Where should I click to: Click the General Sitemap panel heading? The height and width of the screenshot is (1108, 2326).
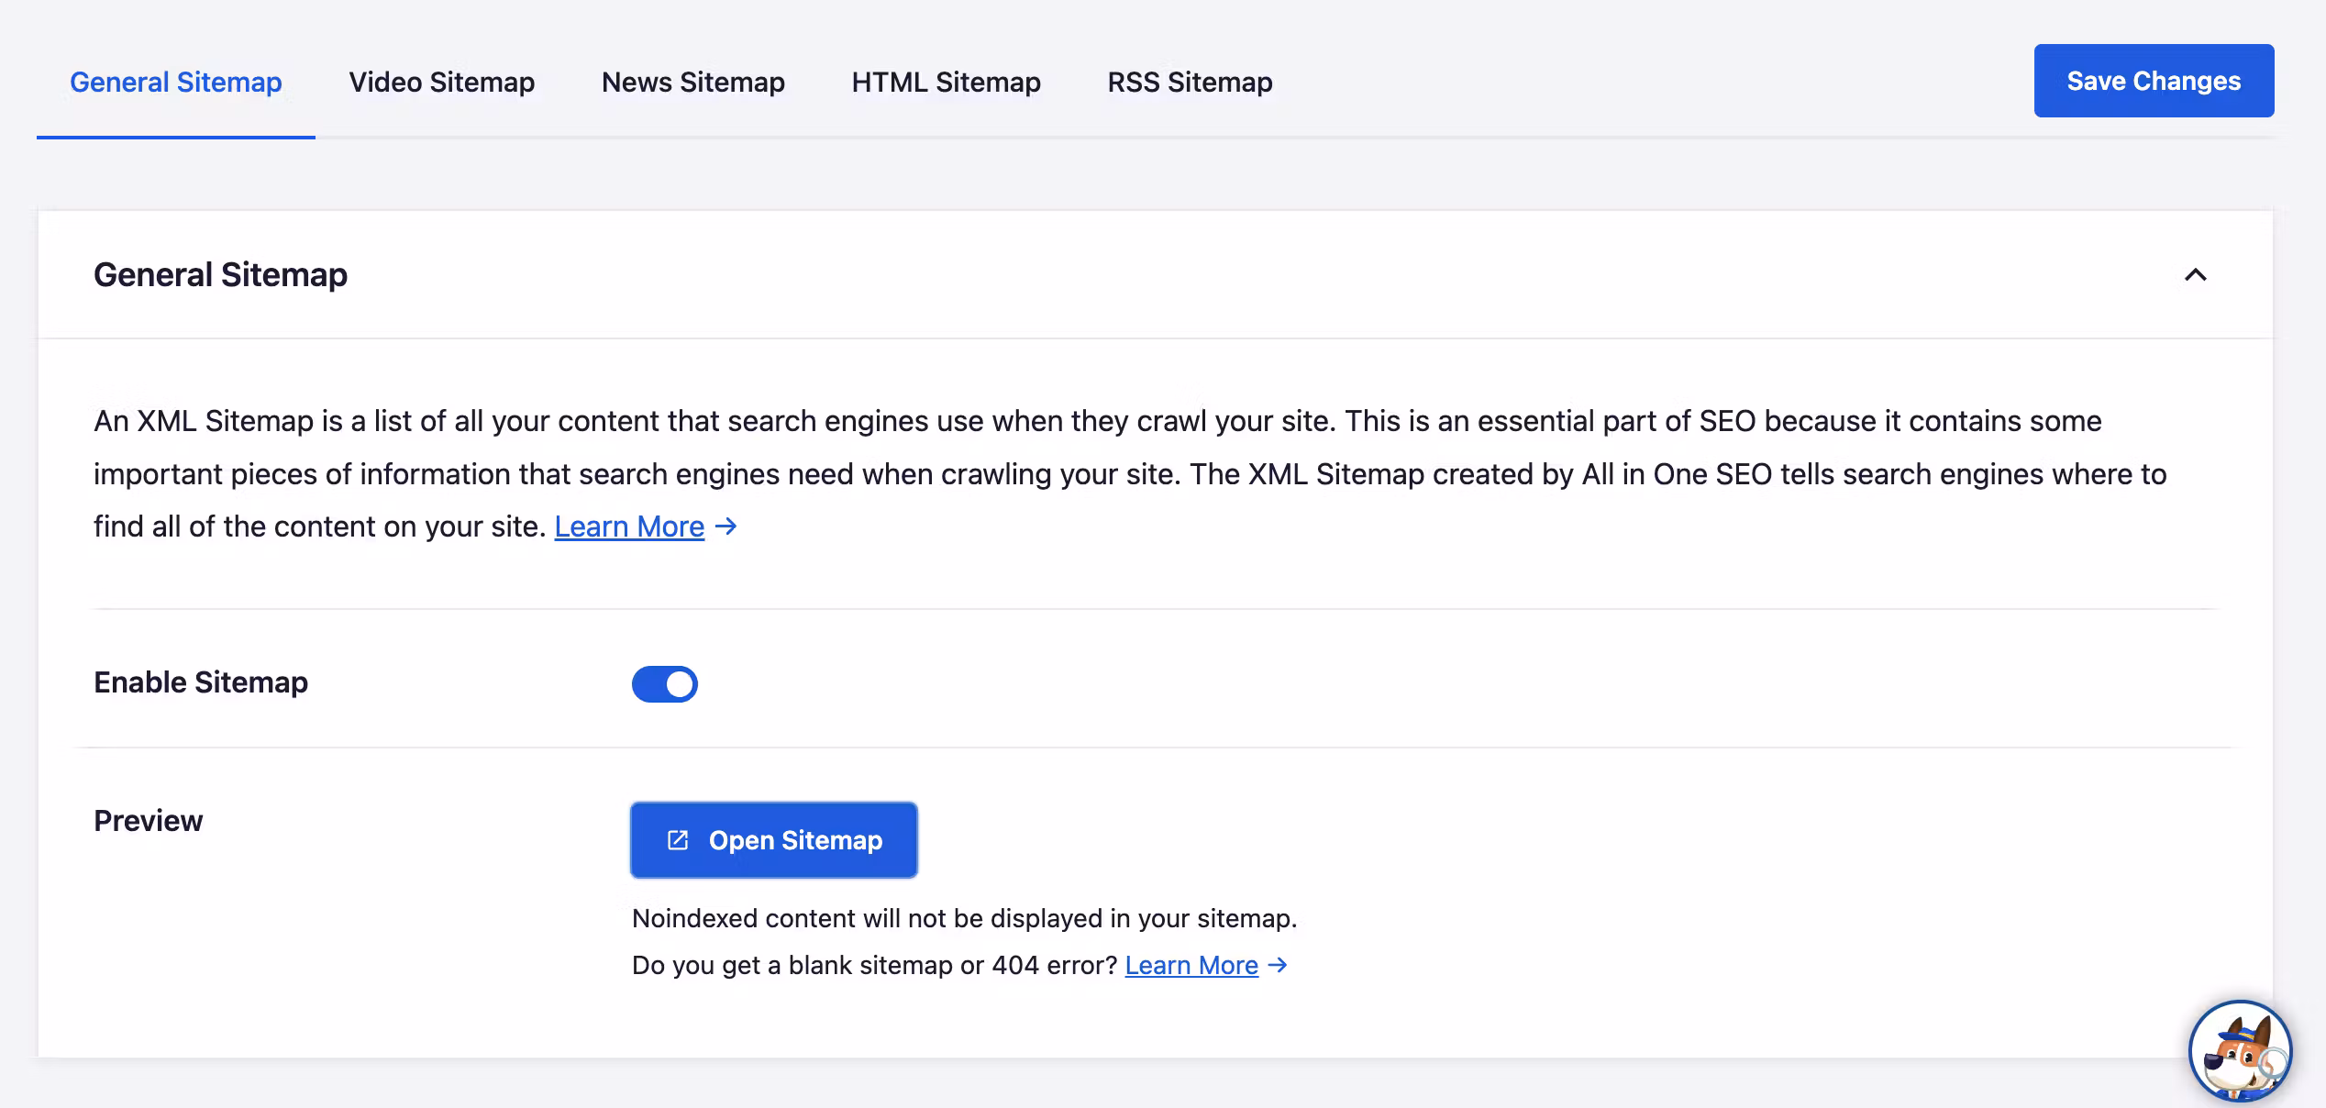[220, 275]
